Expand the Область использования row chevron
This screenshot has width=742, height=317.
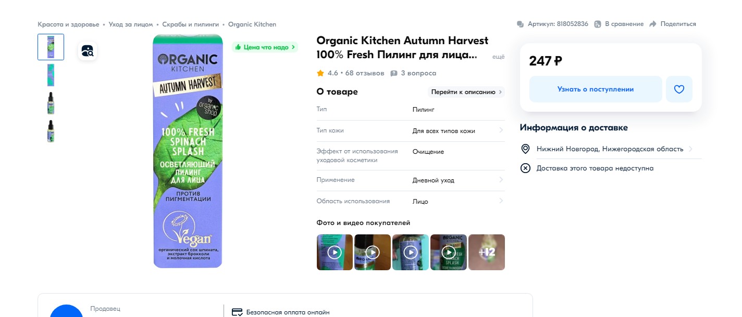pyautogui.click(x=501, y=201)
